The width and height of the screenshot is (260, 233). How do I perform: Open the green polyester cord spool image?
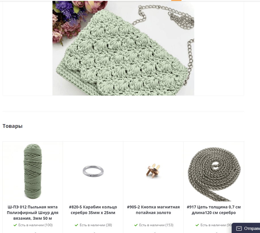(x=33, y=171)
